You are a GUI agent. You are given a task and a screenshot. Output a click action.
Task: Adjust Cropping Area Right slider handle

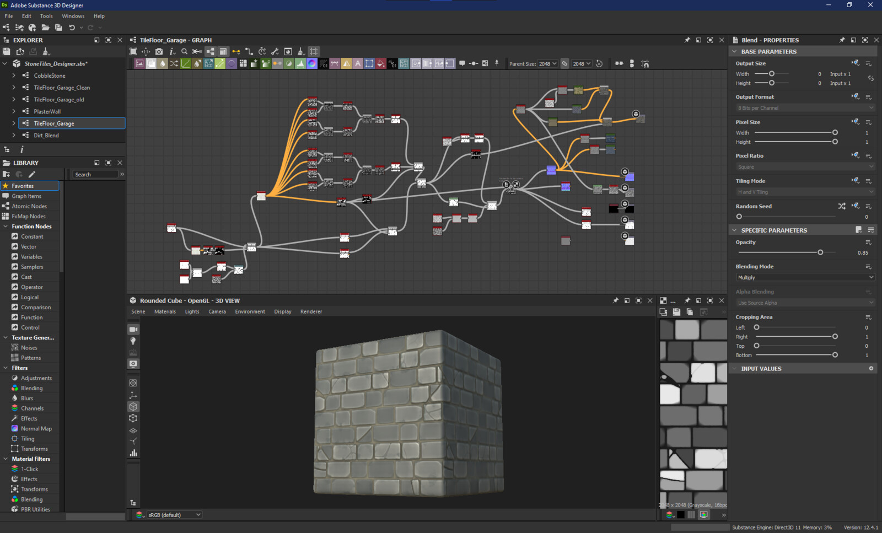[x=835, y=337]
